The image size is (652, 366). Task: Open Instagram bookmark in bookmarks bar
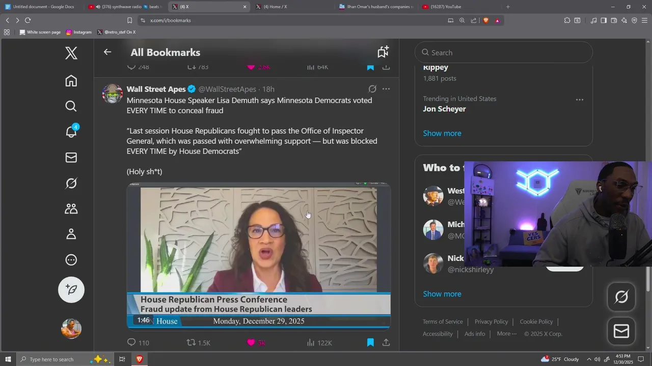pos(78,32)
